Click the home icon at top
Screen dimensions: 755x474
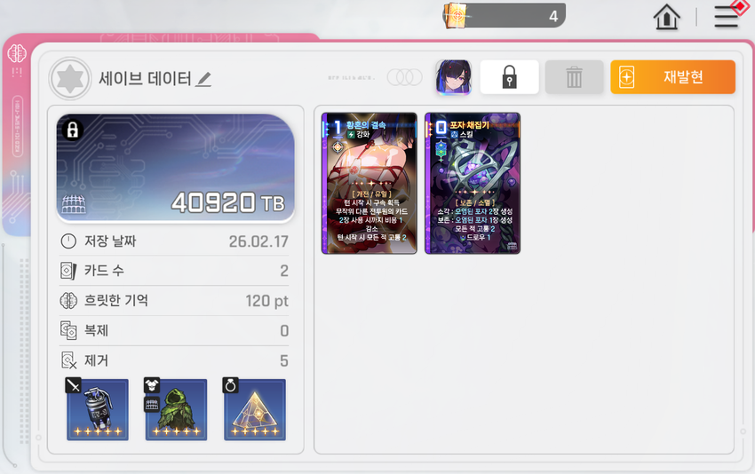666,18
